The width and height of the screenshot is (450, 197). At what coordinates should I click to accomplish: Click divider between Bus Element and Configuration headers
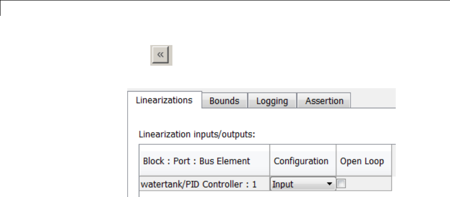click(x=270, y=161)
